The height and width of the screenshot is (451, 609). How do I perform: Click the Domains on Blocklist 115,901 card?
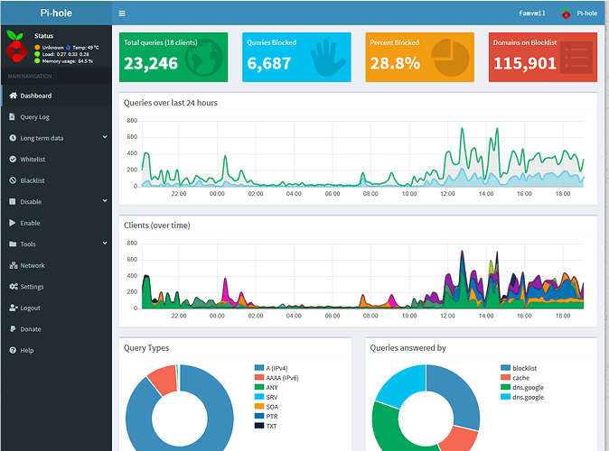pos(542,57)
